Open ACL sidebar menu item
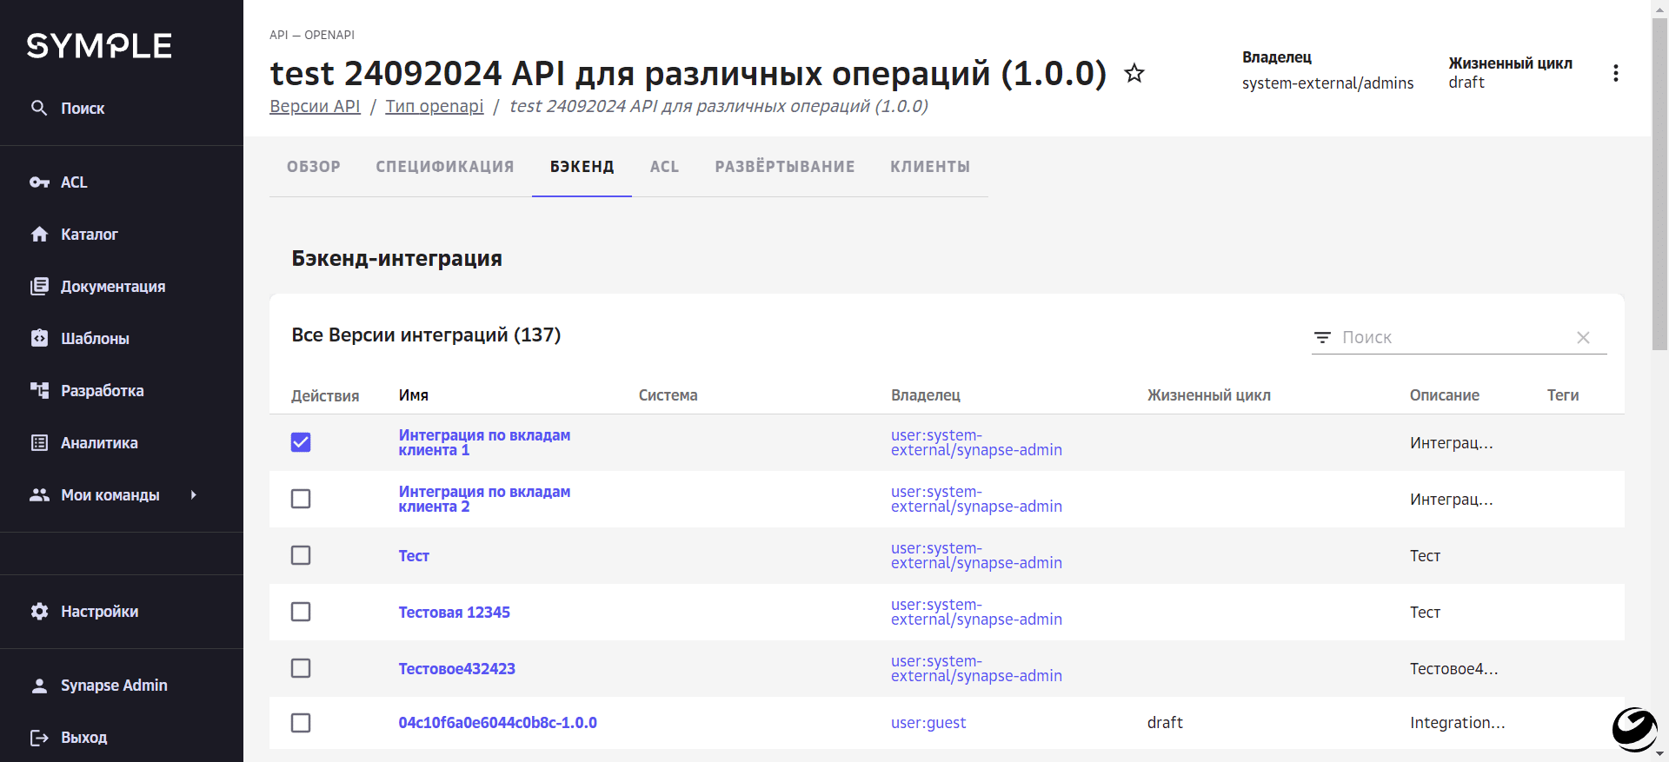Viewport: 1669px width, 762px height. click(74, 182)
